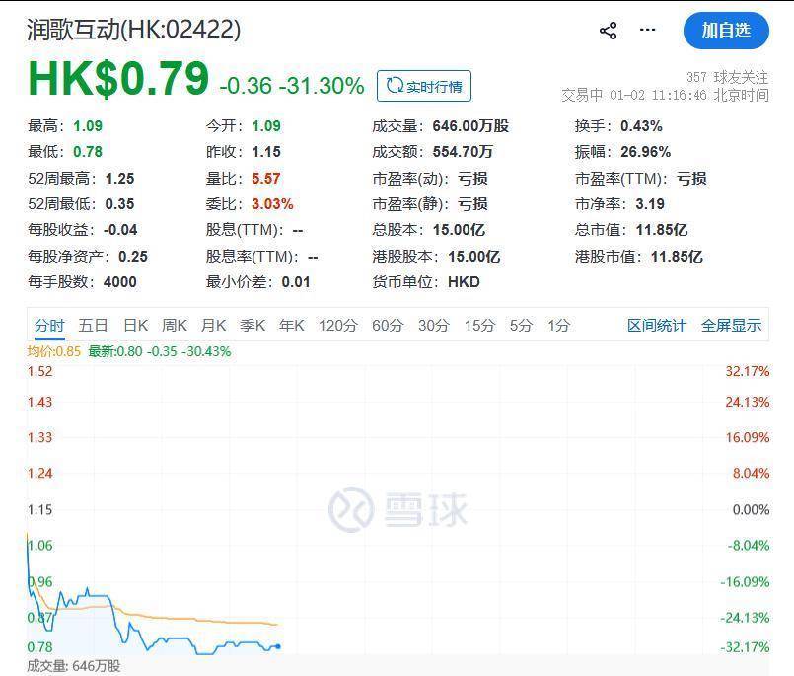Click the latest price point on chart line

tap(278, 646)
